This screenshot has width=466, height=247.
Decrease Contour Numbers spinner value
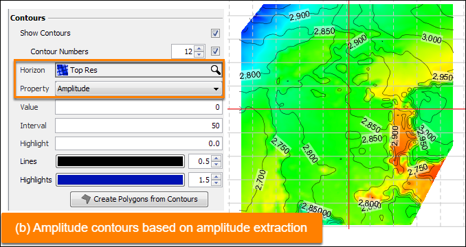coord(200,55)
